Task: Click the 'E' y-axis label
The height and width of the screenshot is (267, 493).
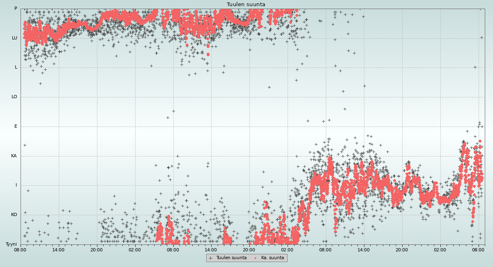Action: (16, 127)
